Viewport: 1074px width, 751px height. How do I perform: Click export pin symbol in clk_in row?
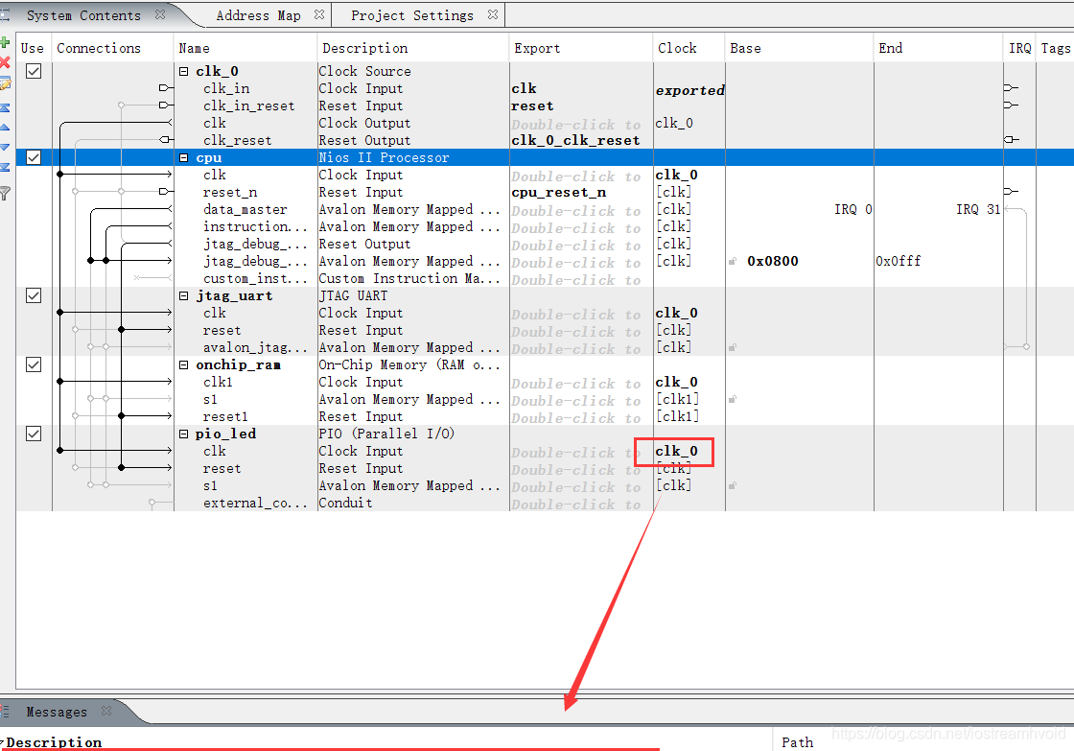point(166,87)
